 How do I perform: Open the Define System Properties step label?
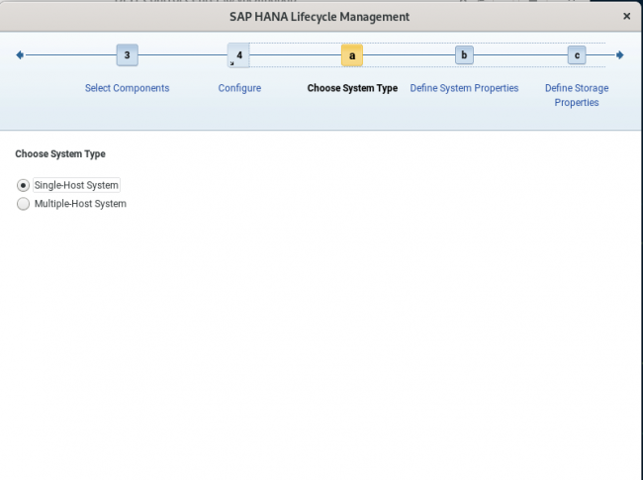464,88
